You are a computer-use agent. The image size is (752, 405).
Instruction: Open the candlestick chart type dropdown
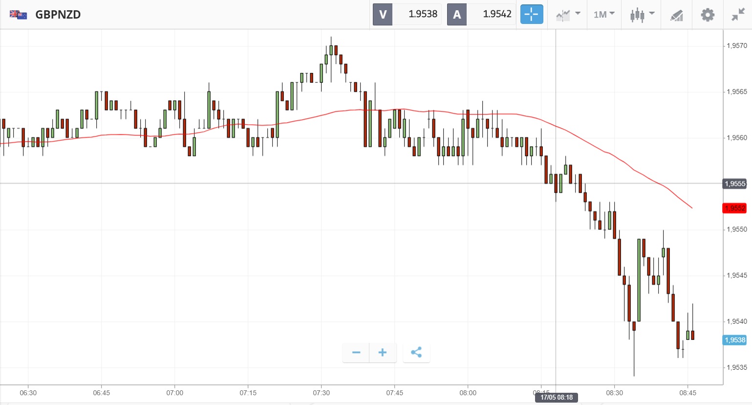(x=652, y=14)
